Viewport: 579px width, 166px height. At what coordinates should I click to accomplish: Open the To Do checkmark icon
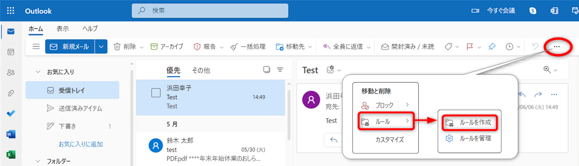(11, 113)
